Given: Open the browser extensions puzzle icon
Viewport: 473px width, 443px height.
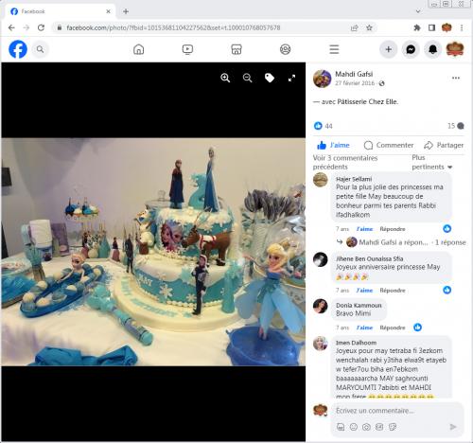Looking at the screenshot, I should pyautogui.click(x=417, y=27).
